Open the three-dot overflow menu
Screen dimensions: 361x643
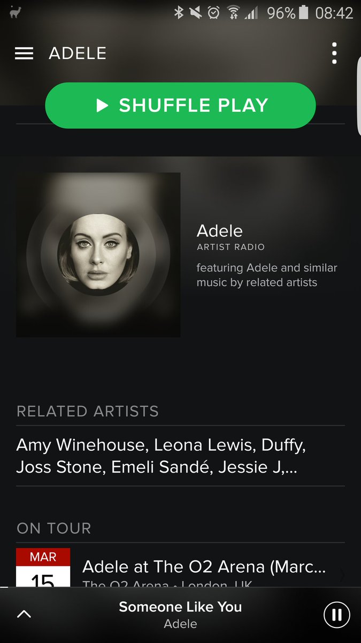[x=334, y=54]
